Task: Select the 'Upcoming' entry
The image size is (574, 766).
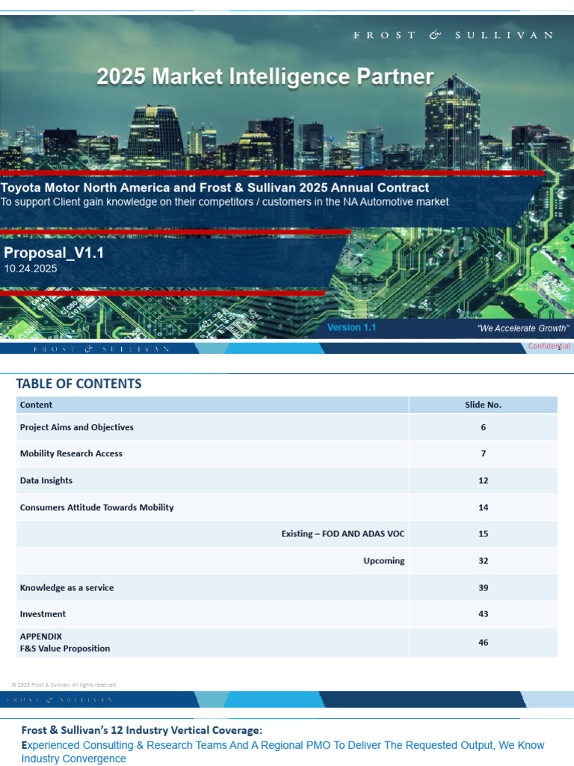Action: pyautogui.click(x=383, y=560)
